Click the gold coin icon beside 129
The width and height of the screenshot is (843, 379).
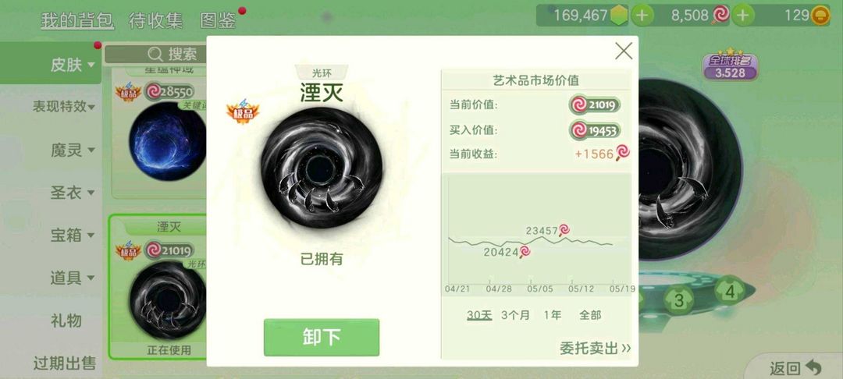820,16
